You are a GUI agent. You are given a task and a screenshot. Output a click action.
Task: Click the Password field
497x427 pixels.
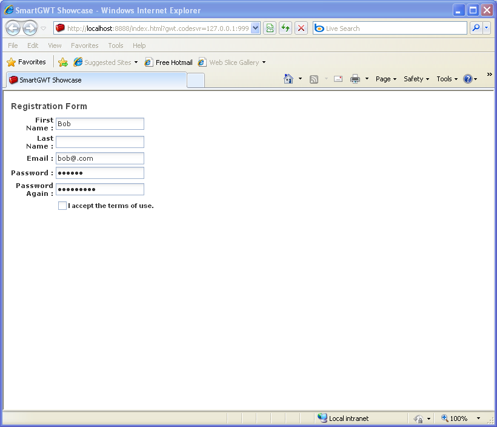click(x=100, y=173)
